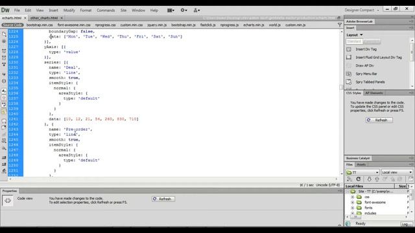This screenshot has width=415, height=233.
Task: Open the Local view dropdown
Action: [x=397, y=172]
